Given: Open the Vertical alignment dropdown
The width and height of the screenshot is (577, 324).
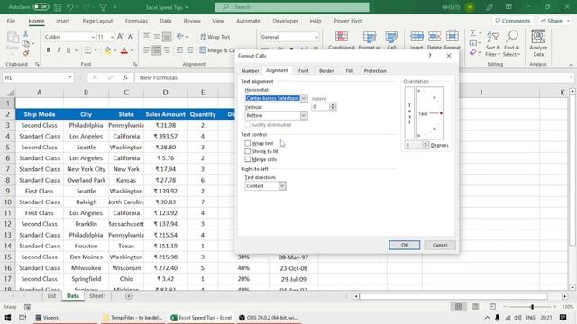Looking at the screenshot, I should point(304,115).
